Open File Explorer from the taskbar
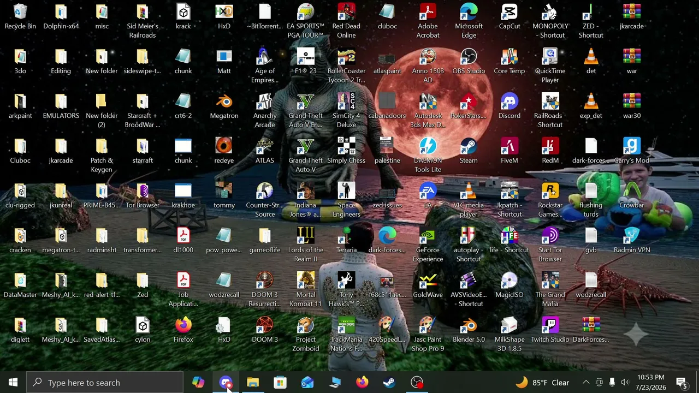The height and width of the screenshot is (393, 699). coord(253,383)
